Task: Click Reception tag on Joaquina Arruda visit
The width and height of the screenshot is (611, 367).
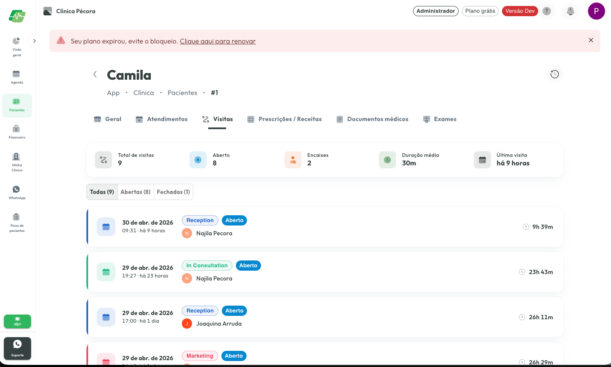Action: (x=200, y=311)
